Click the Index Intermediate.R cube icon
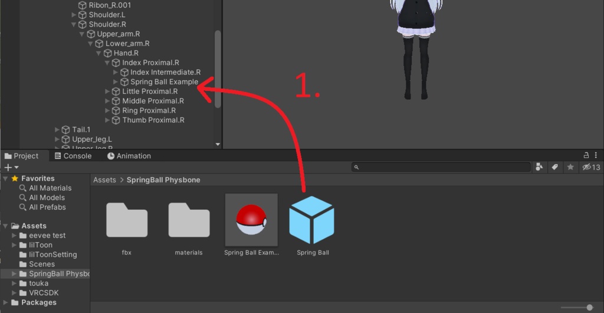 click(x=124, y=73)
